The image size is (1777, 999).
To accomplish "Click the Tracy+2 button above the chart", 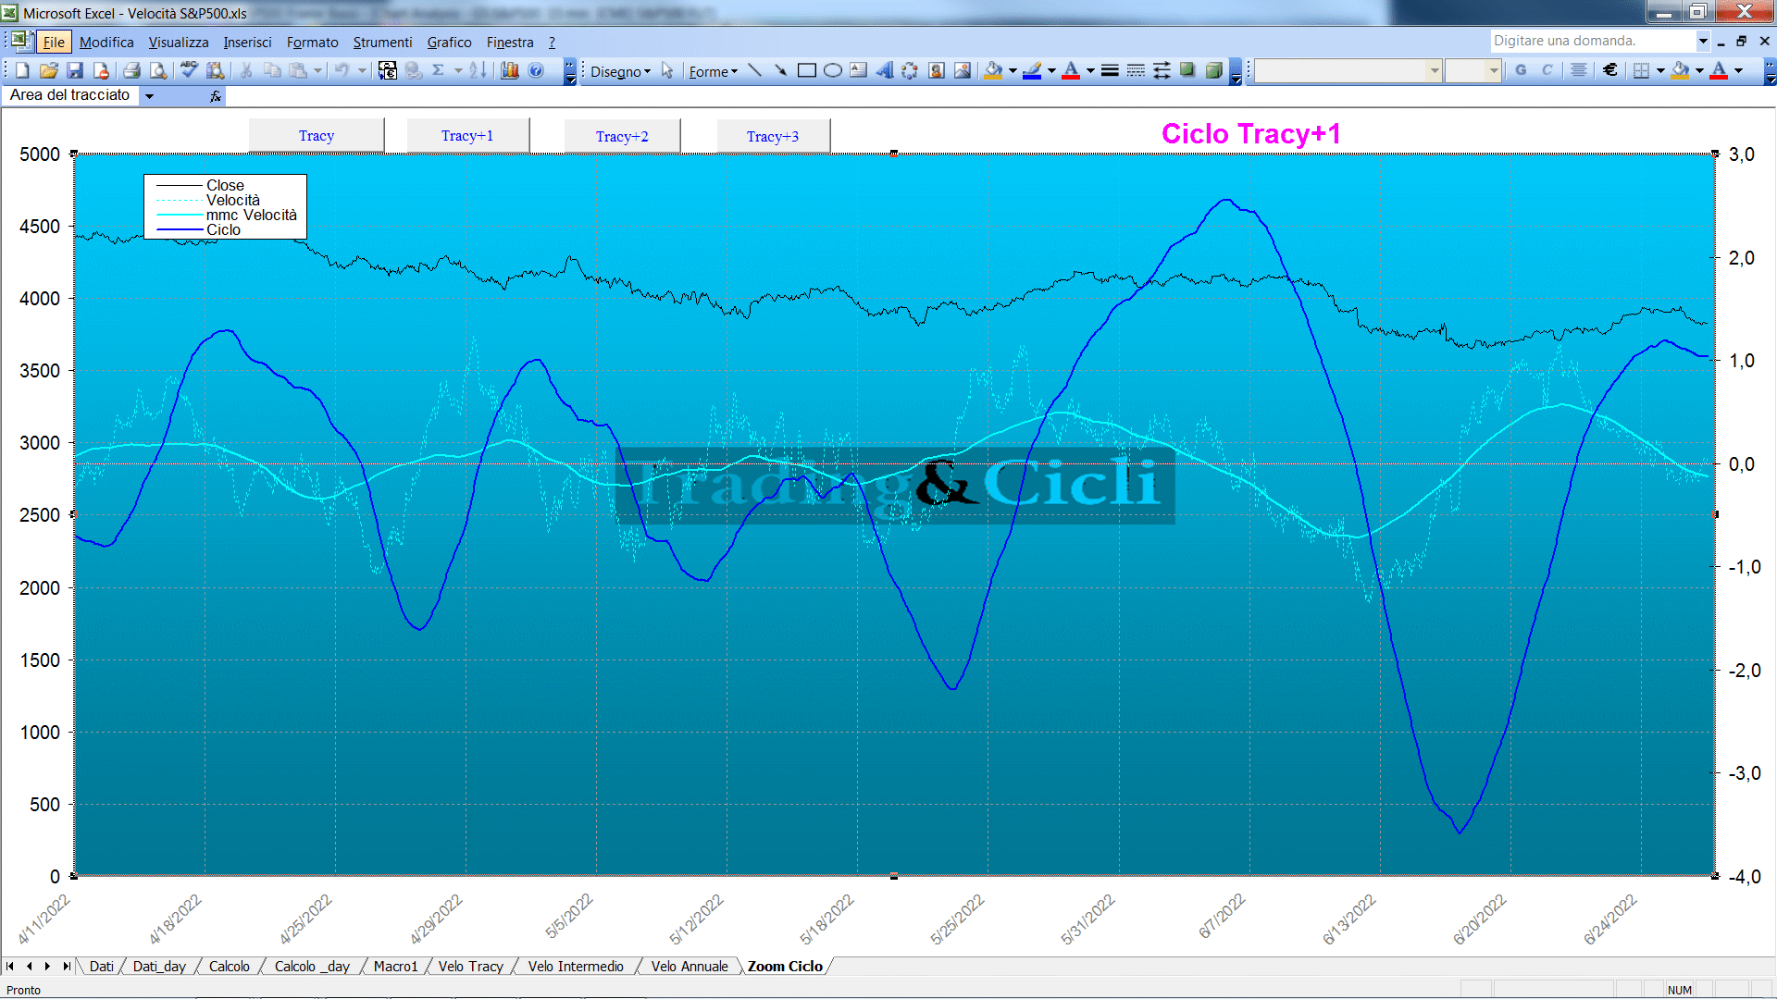I will 622,136.
